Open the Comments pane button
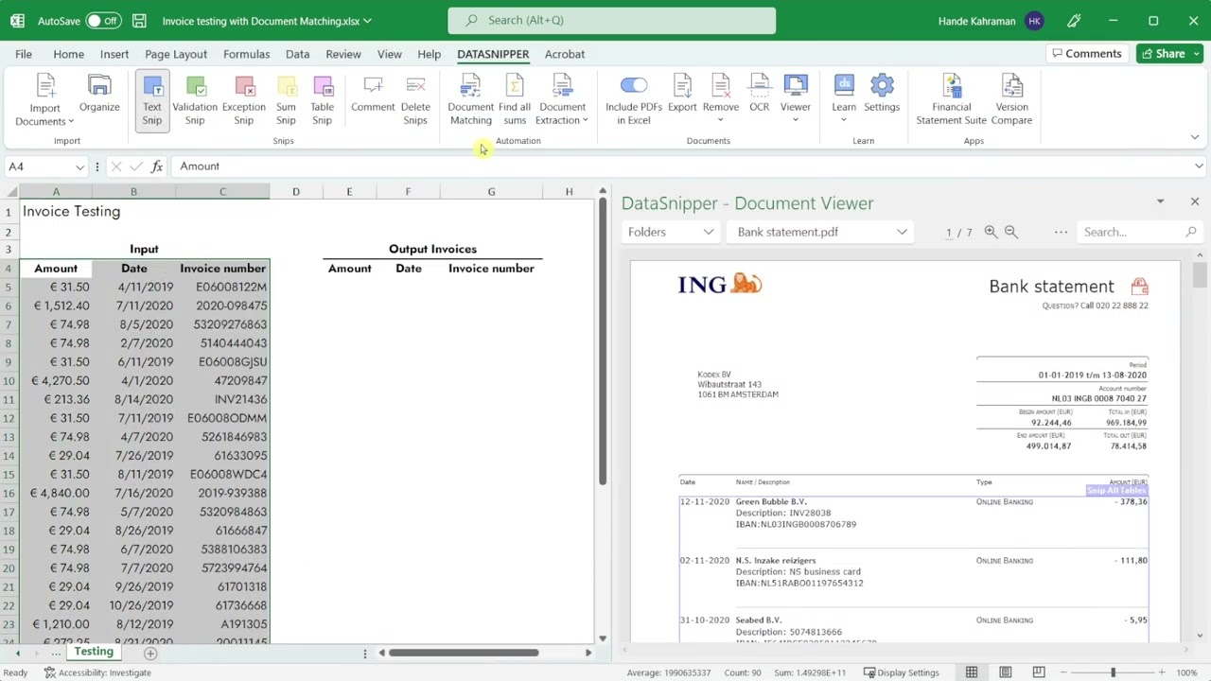Screen dimensions: 1211x681 (x=1086, y=54)
